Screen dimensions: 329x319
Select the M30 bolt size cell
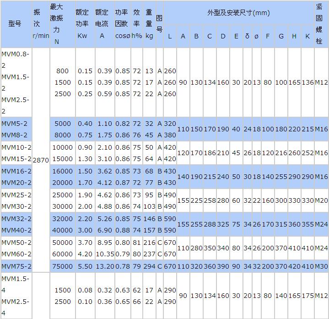(x=321, y=266)
